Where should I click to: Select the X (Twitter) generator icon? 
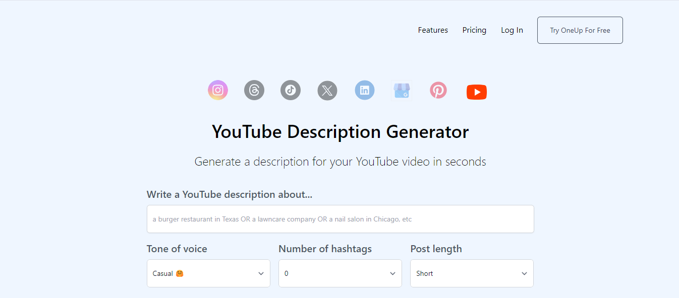pos(327,91)
